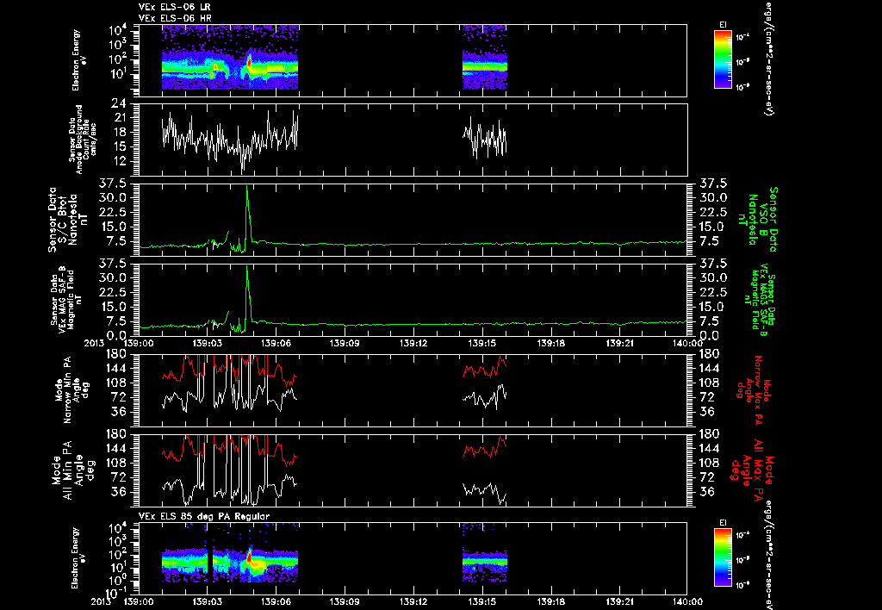Click the 'Narrow Min PA Angle' axis label
Image resolution: width=882 pixels, height=610 pixels.
(71, 389)
